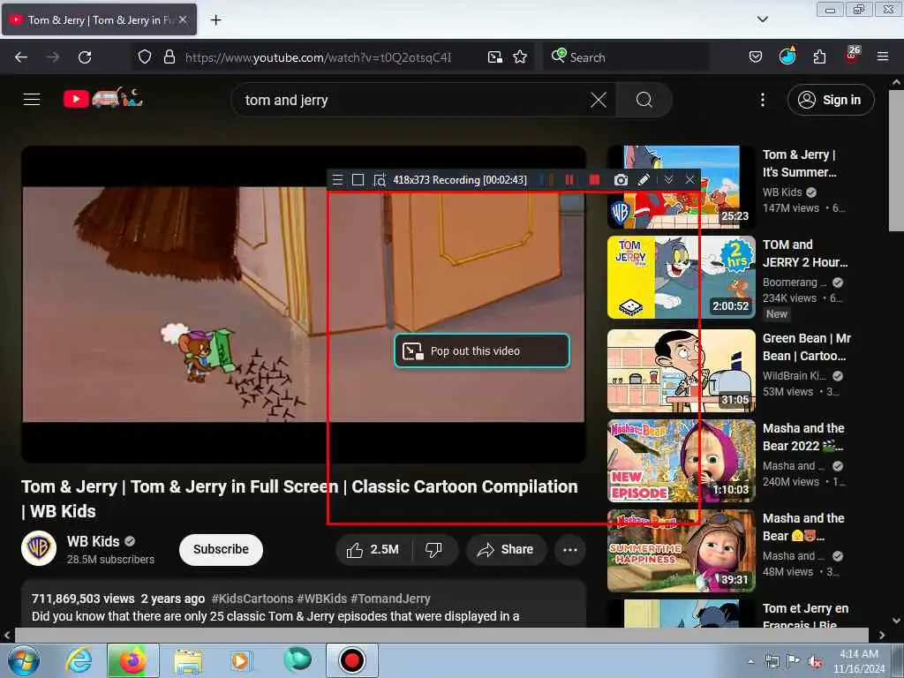Image resolution: width=904 pixels, height=678 pixels.
Task: Click the Firefox Search box
Action: [x=626, y=57]
